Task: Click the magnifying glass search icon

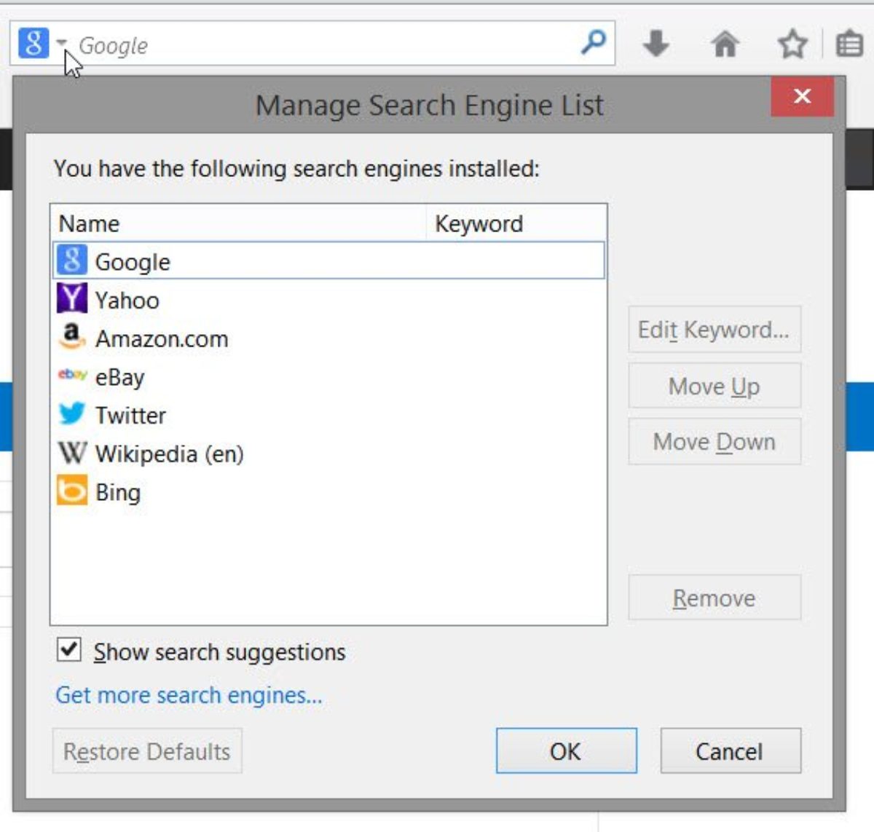Action: [594, 42]
